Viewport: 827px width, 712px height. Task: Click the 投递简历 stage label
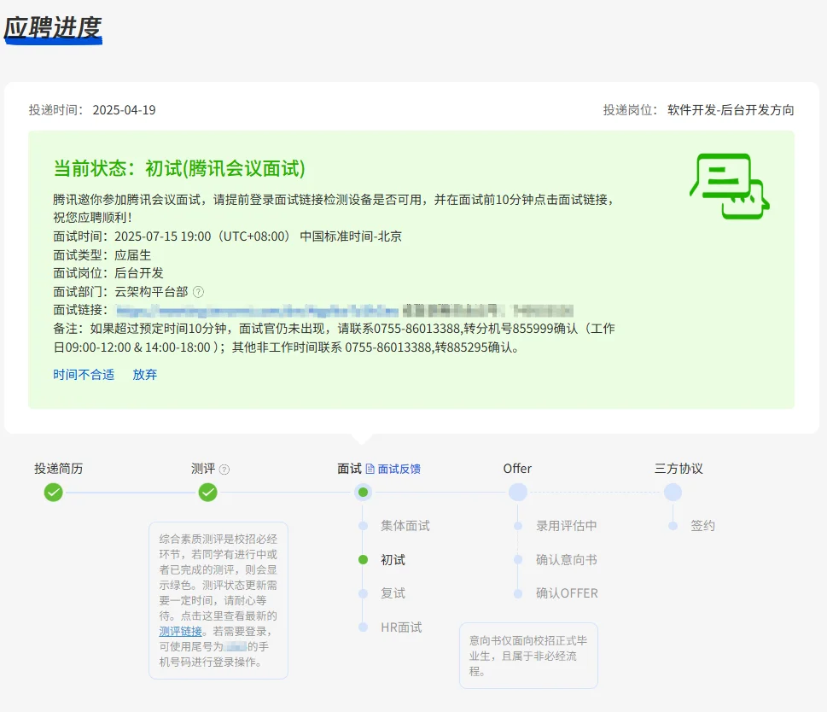point(59,469)
